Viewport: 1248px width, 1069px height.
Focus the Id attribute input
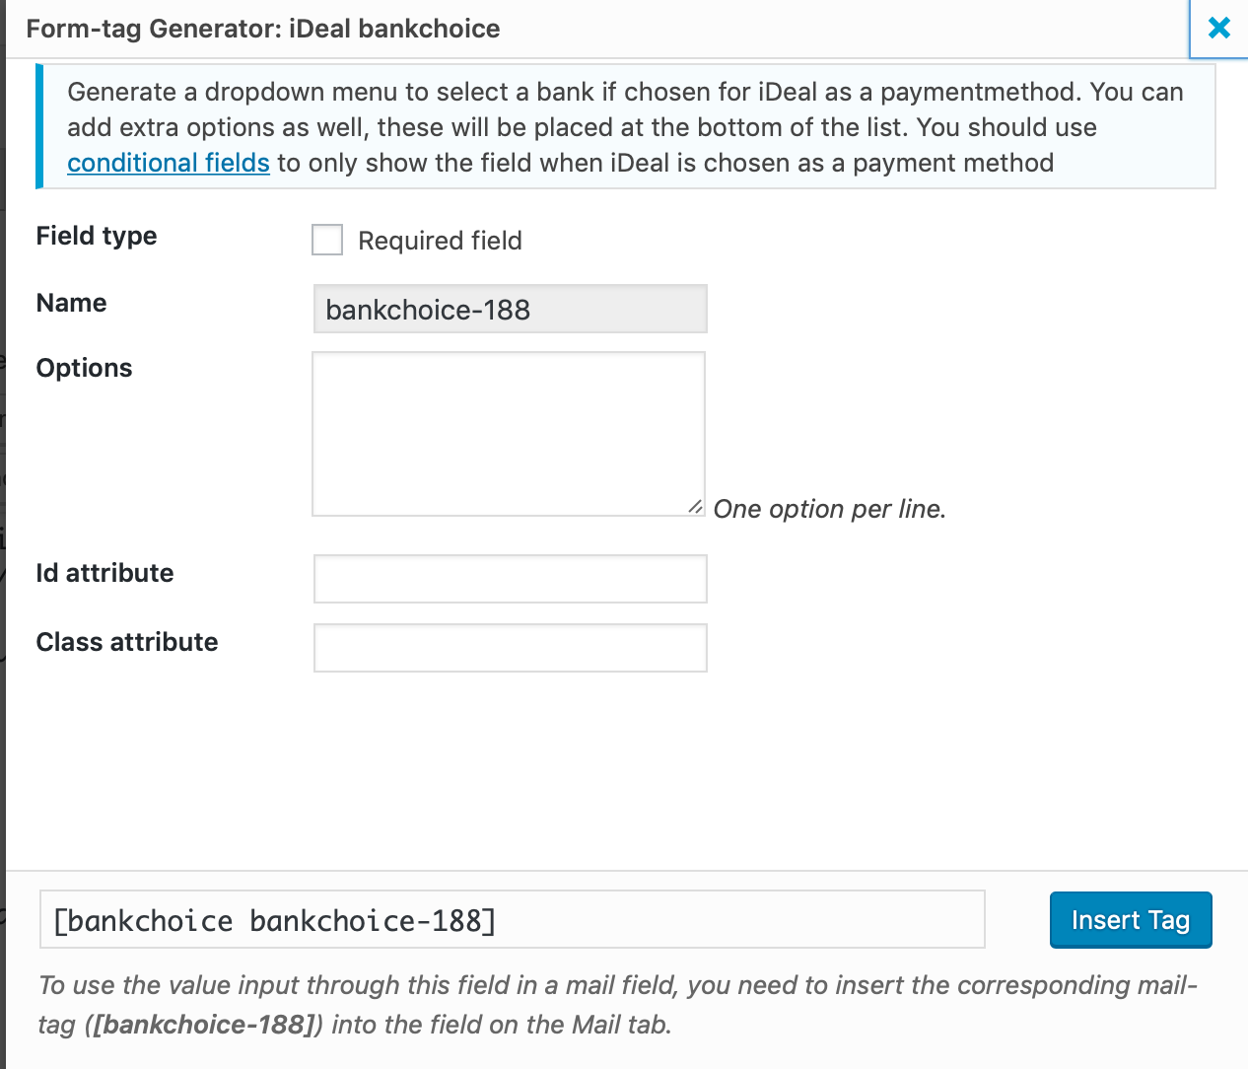(x=510, y=579)
